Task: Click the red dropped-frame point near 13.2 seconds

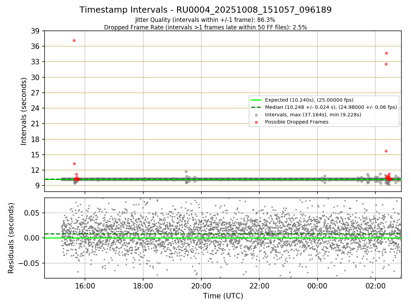Action: (74, 164)
